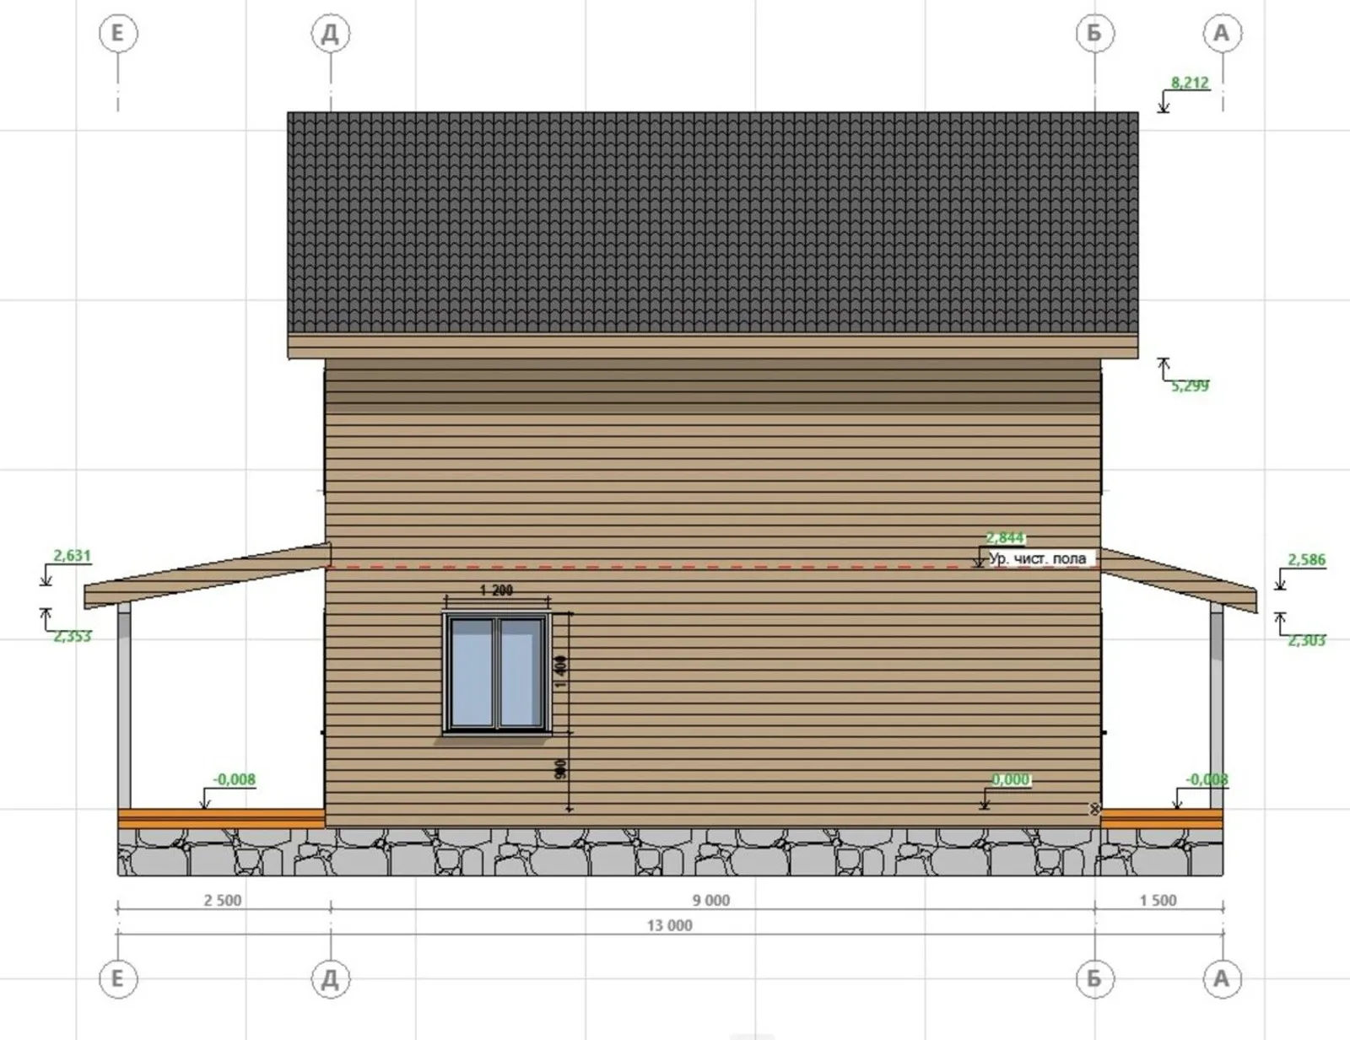Select the double-pane window on the wall

(x=496, y=673)
